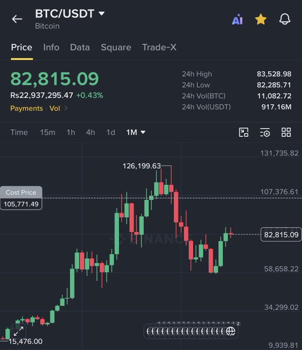Click the 82,815.09 current price tag
Viewport: 302px width, 350px height.
tap(281, 235)
